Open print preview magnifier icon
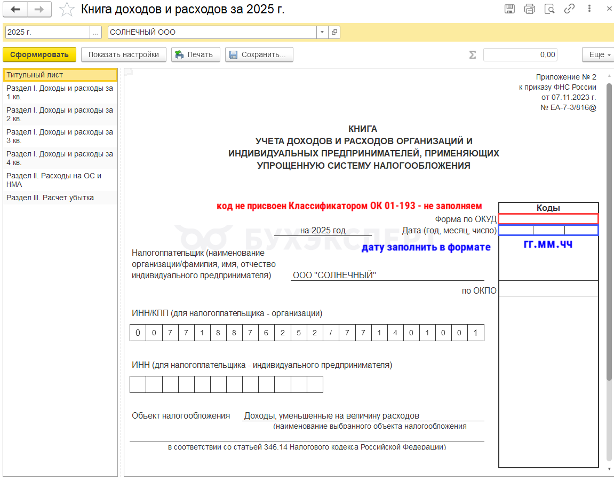The height and width of the screenshot is (480, 614). coord(549,9)
